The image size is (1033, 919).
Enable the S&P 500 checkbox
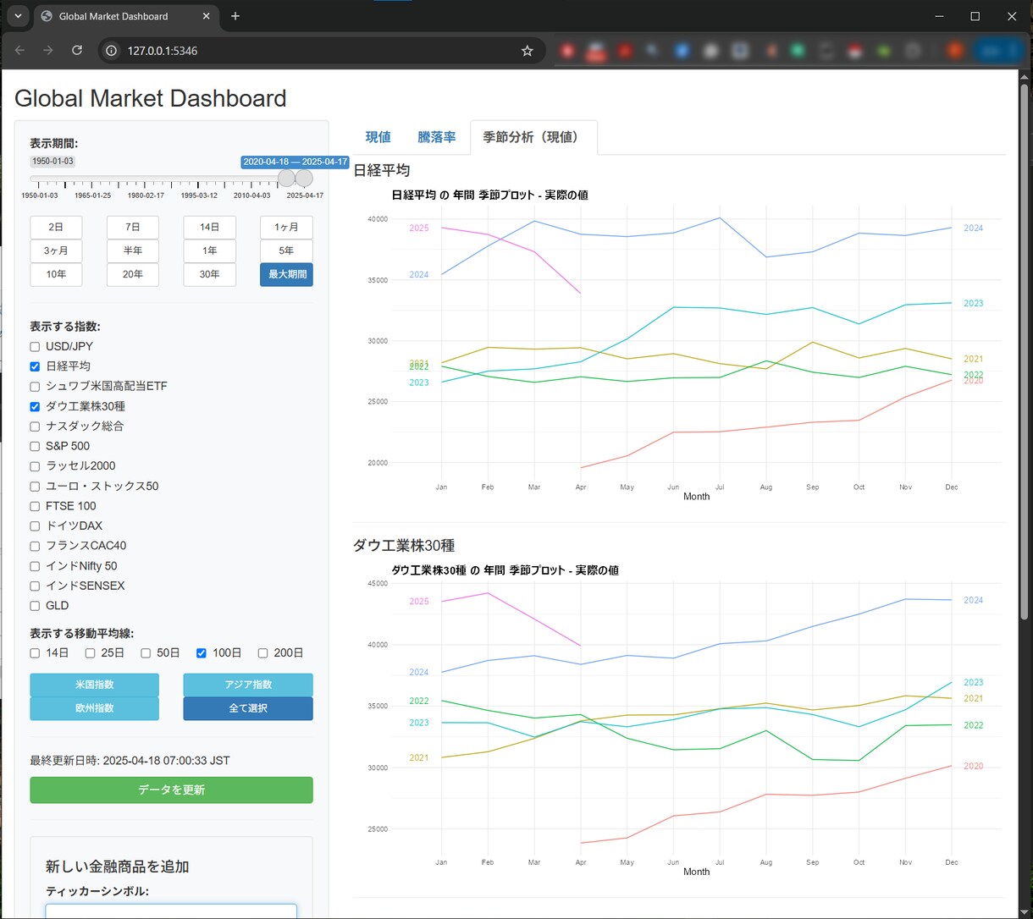pyautogui.click(x=35, y=446)
